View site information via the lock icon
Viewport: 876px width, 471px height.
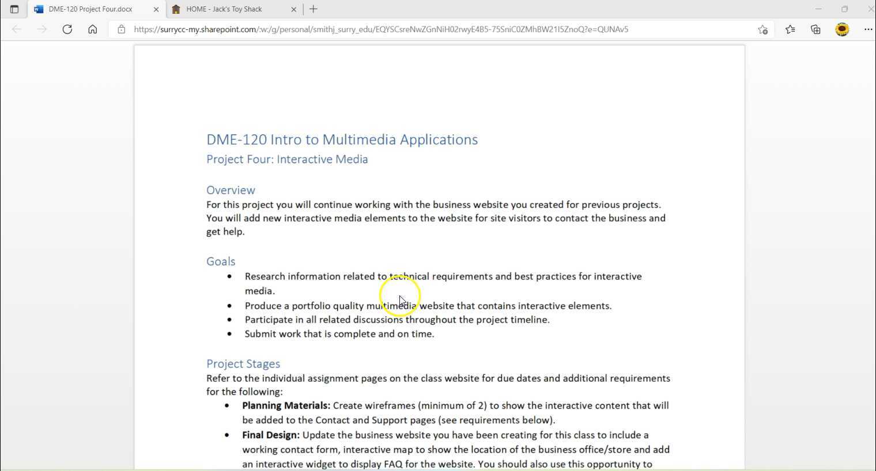(121, 29)
